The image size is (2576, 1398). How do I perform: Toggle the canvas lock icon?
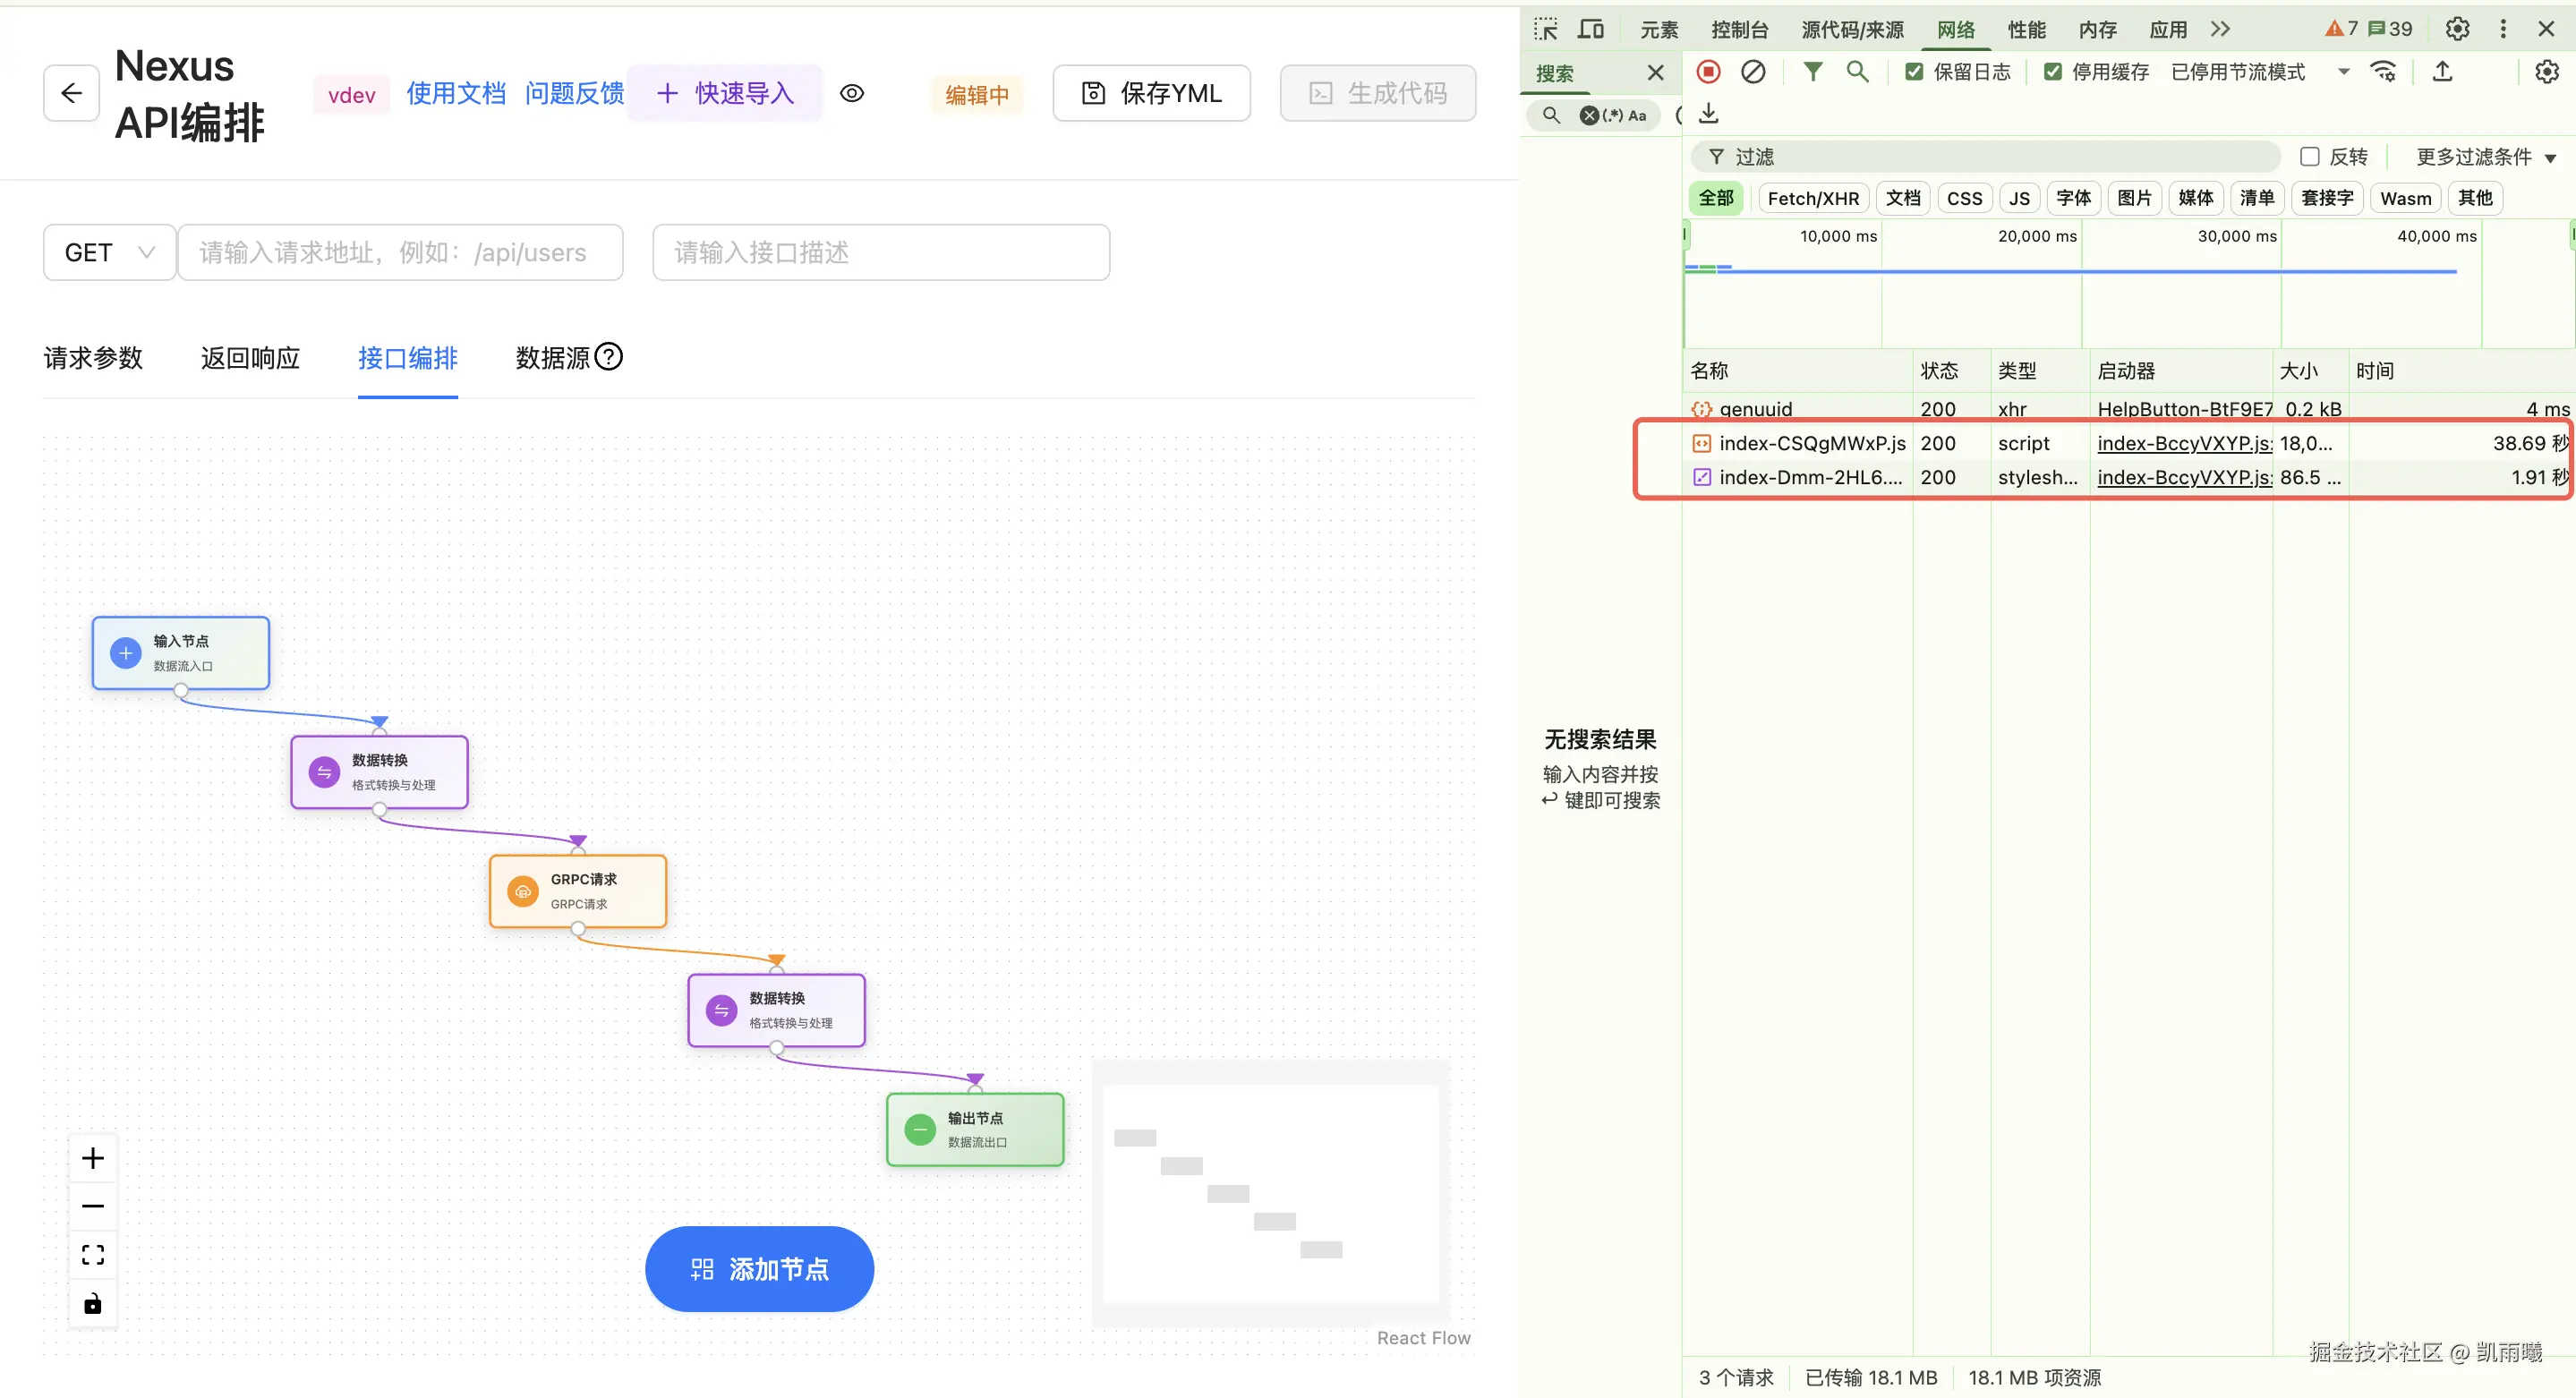click(x=93, y=1303)
